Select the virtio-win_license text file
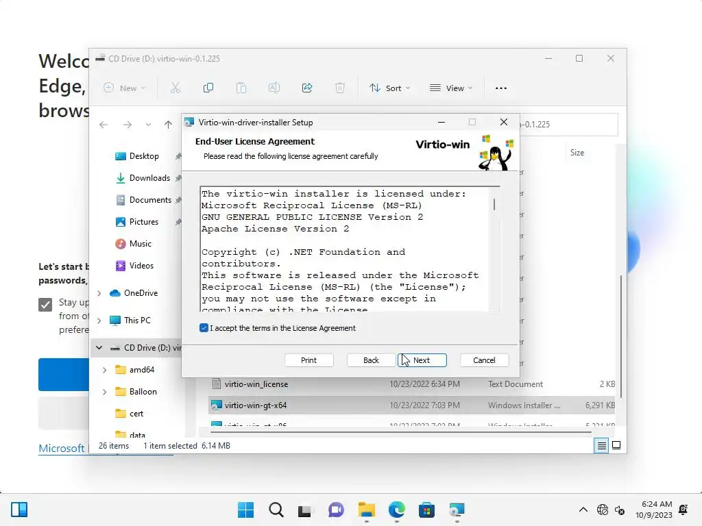 tap(256, 384)
